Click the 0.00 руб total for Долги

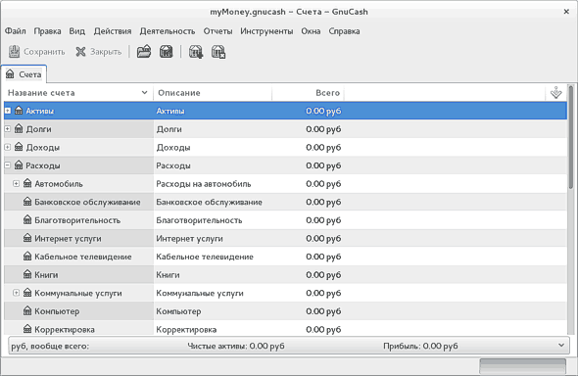pyautogui.click(x=323, y=129)
